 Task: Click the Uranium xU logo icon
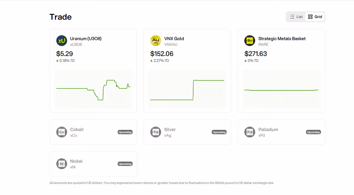pyautogui.click(x=62, y=41)
